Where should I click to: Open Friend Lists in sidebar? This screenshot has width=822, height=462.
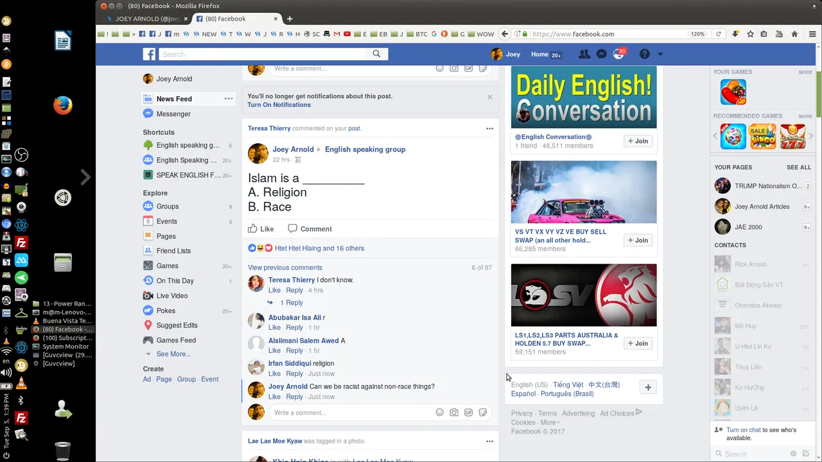(173, 251)
